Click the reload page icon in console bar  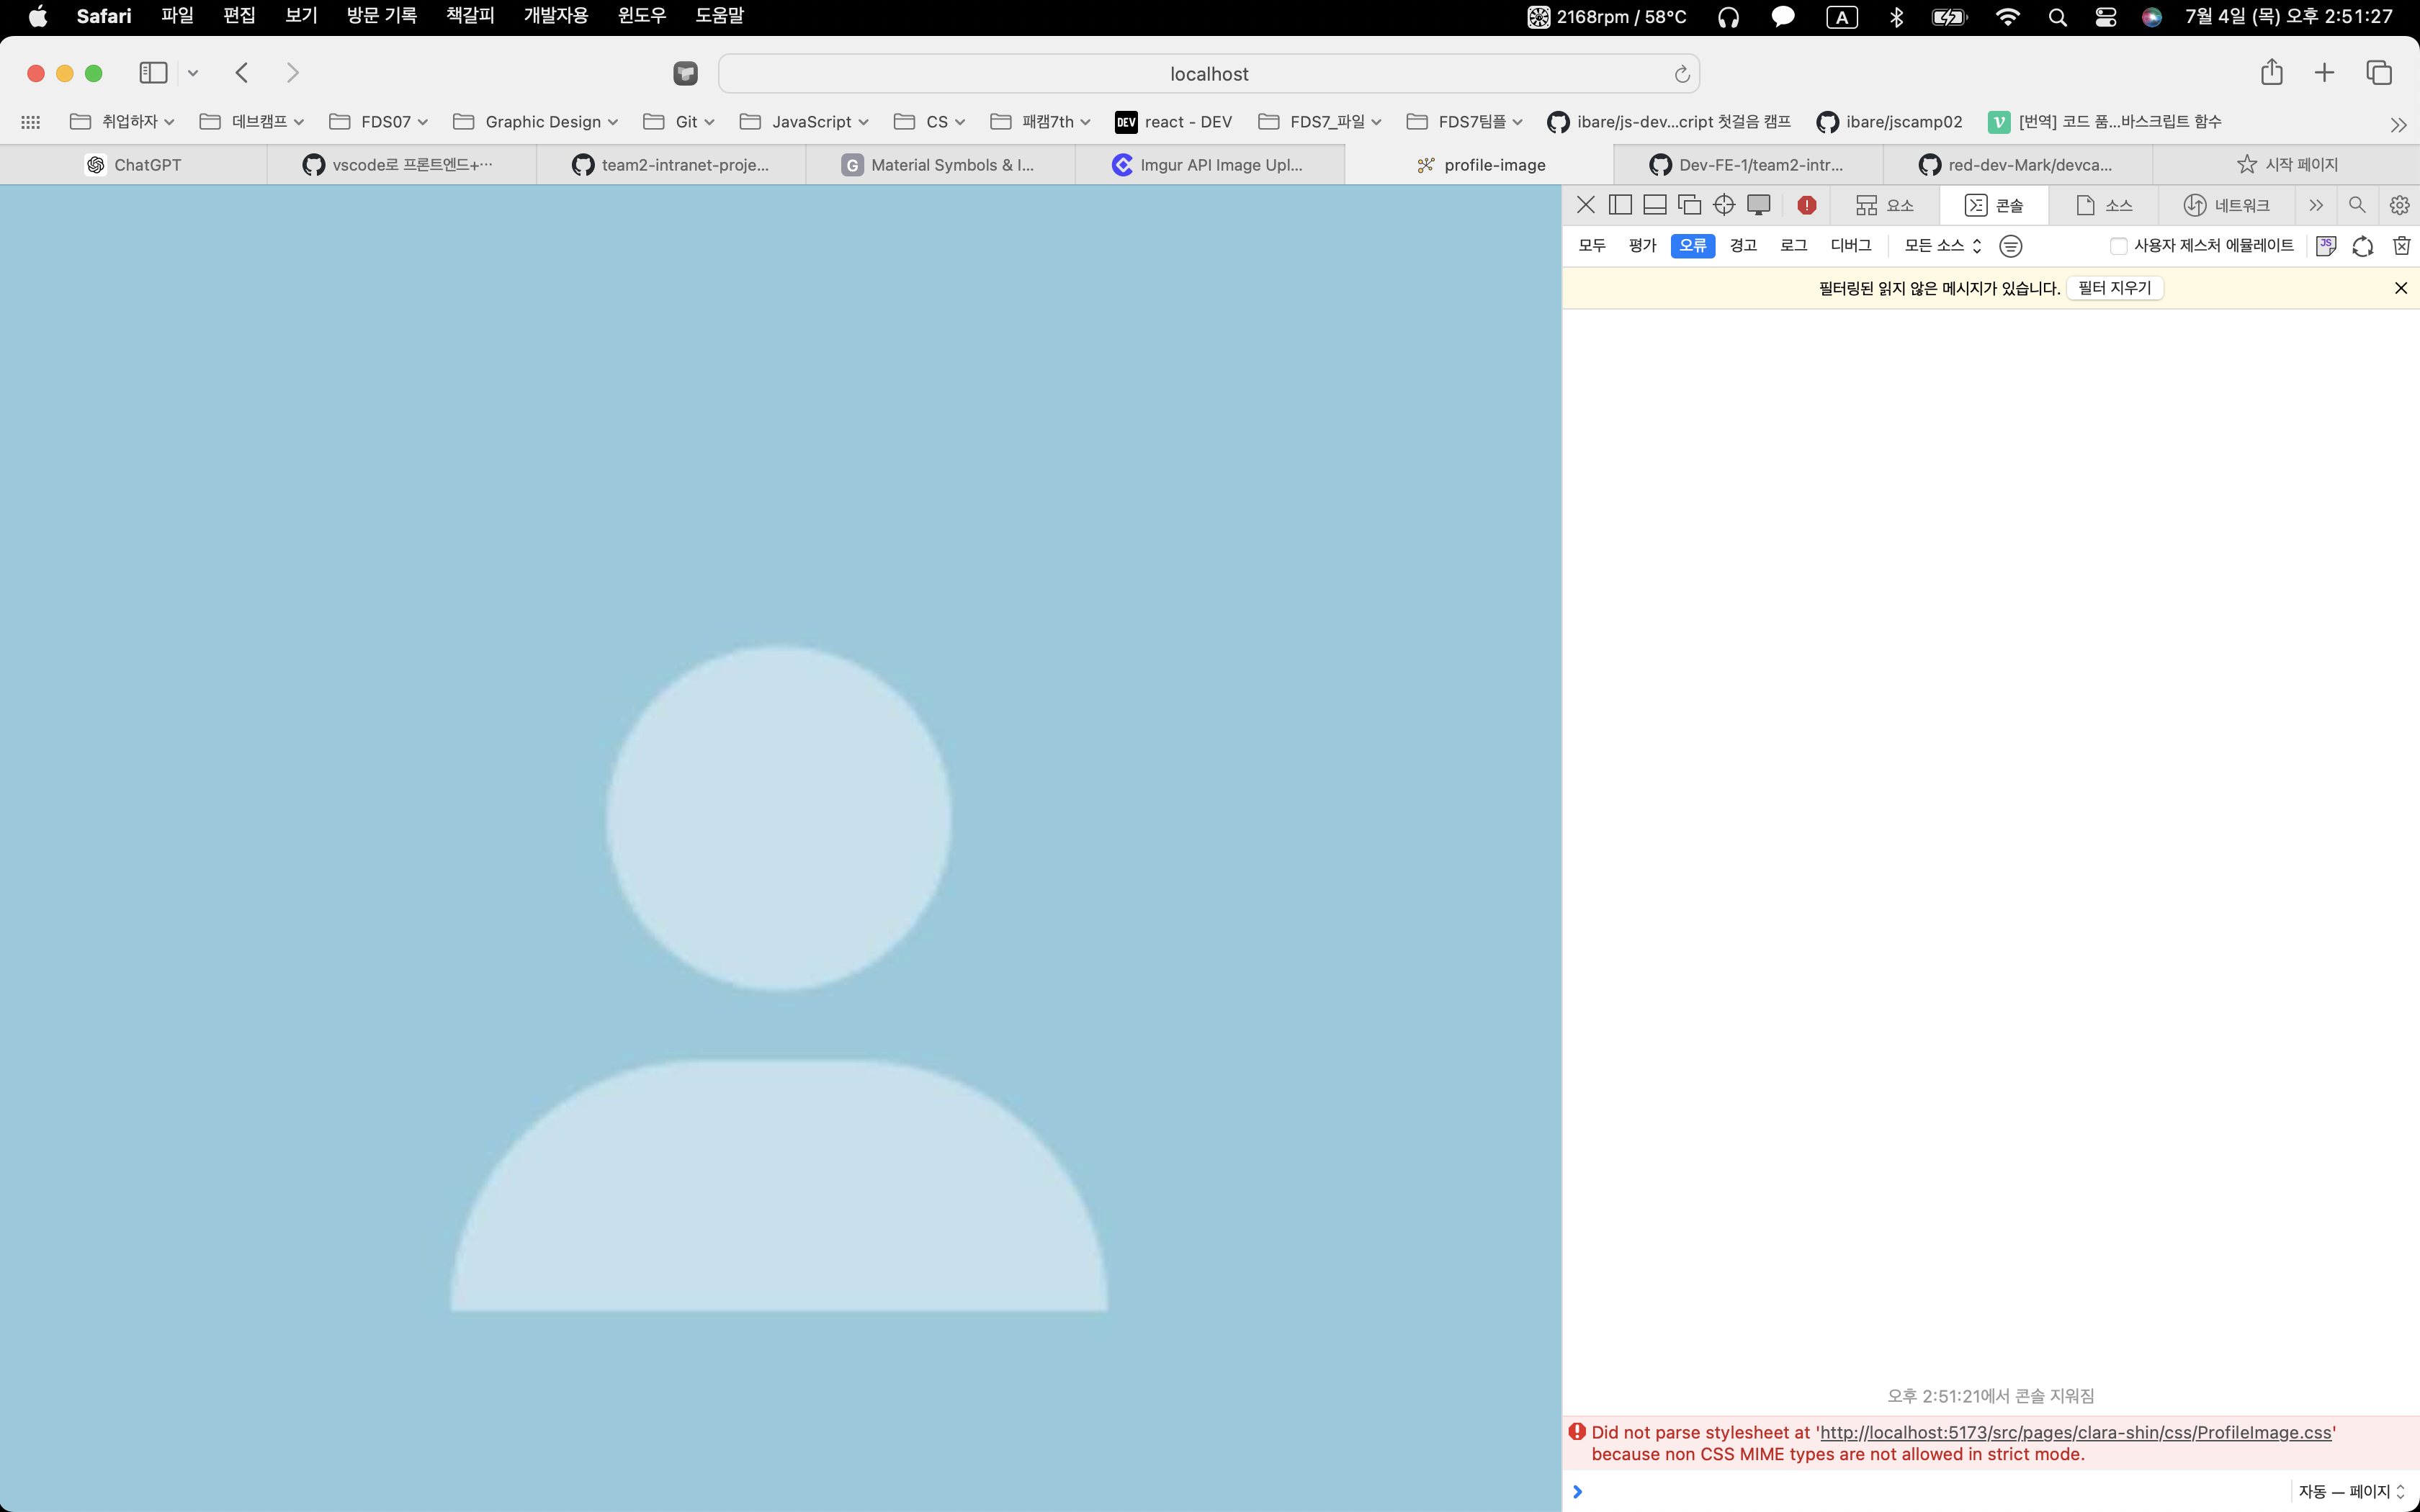(x=2362, y=246)
